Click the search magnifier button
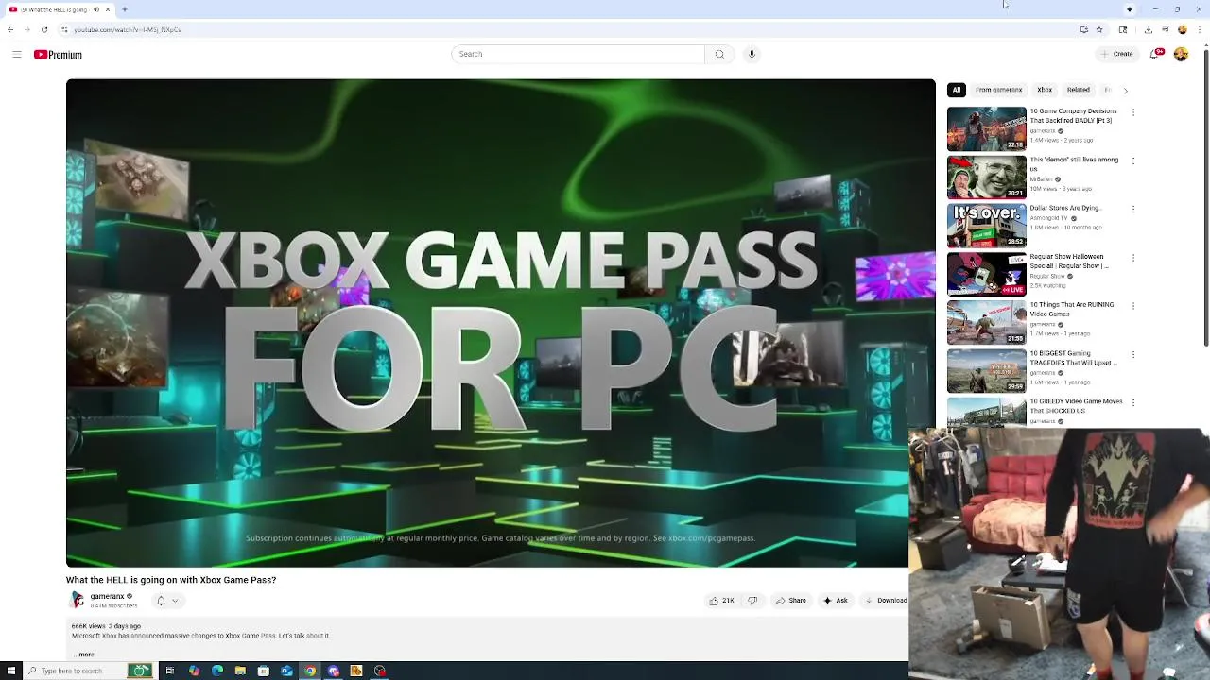 click(719, 54)
